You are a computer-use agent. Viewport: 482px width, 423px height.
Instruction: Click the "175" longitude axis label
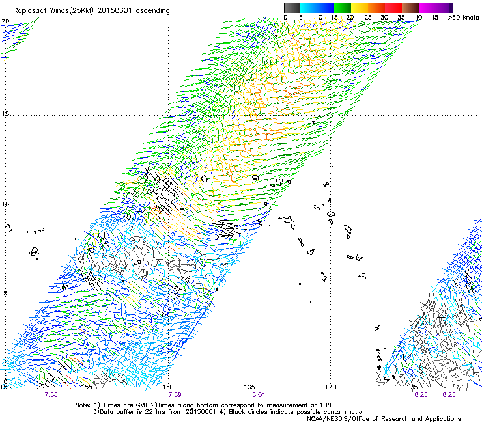412,387
